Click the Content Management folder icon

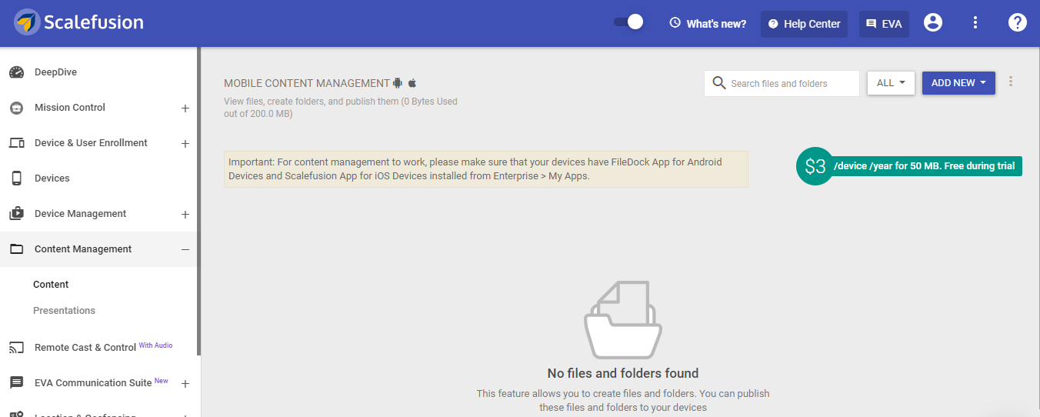[16, 249]
